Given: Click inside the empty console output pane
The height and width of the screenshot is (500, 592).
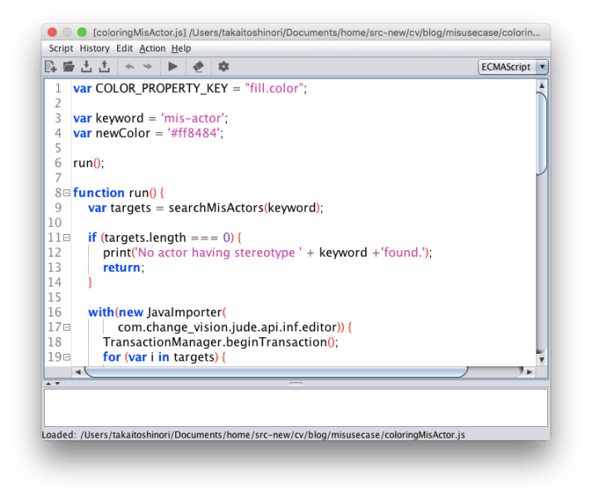Looking at the screenshot, I should pos(295,408).
